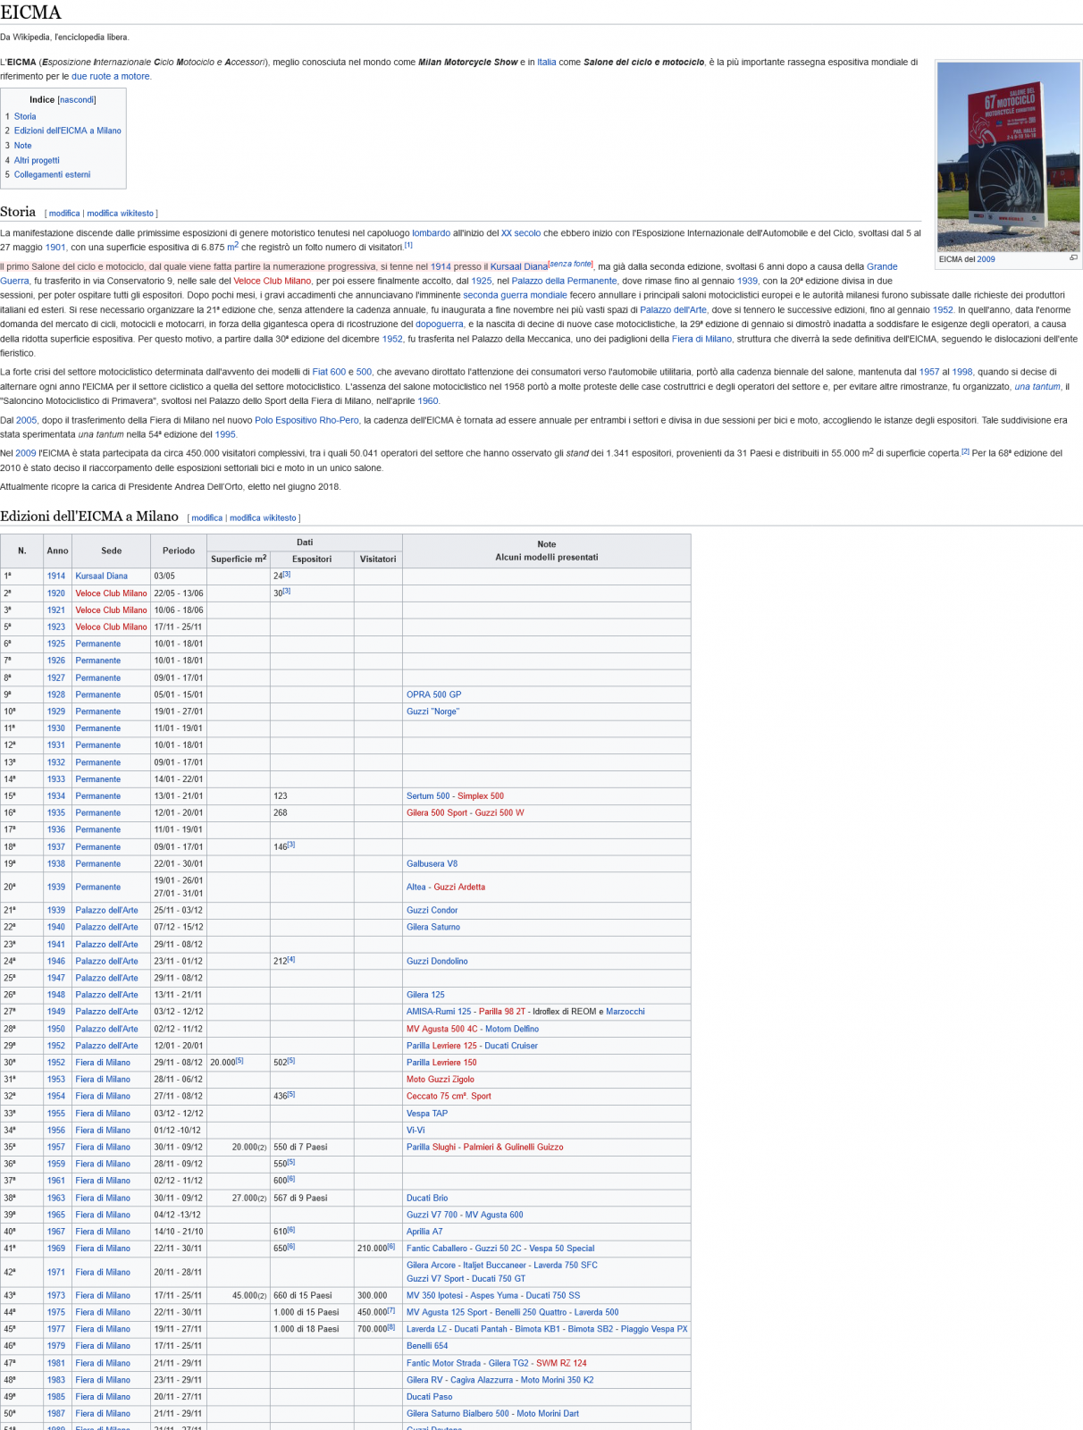Open the Polo Espositivo Rho-Pero link
Screen dimensions: 1083x1430
(x=306, y=420)
